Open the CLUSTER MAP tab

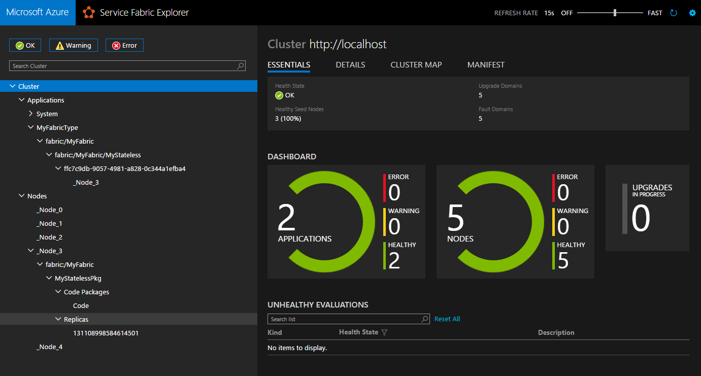click(416, 65)
